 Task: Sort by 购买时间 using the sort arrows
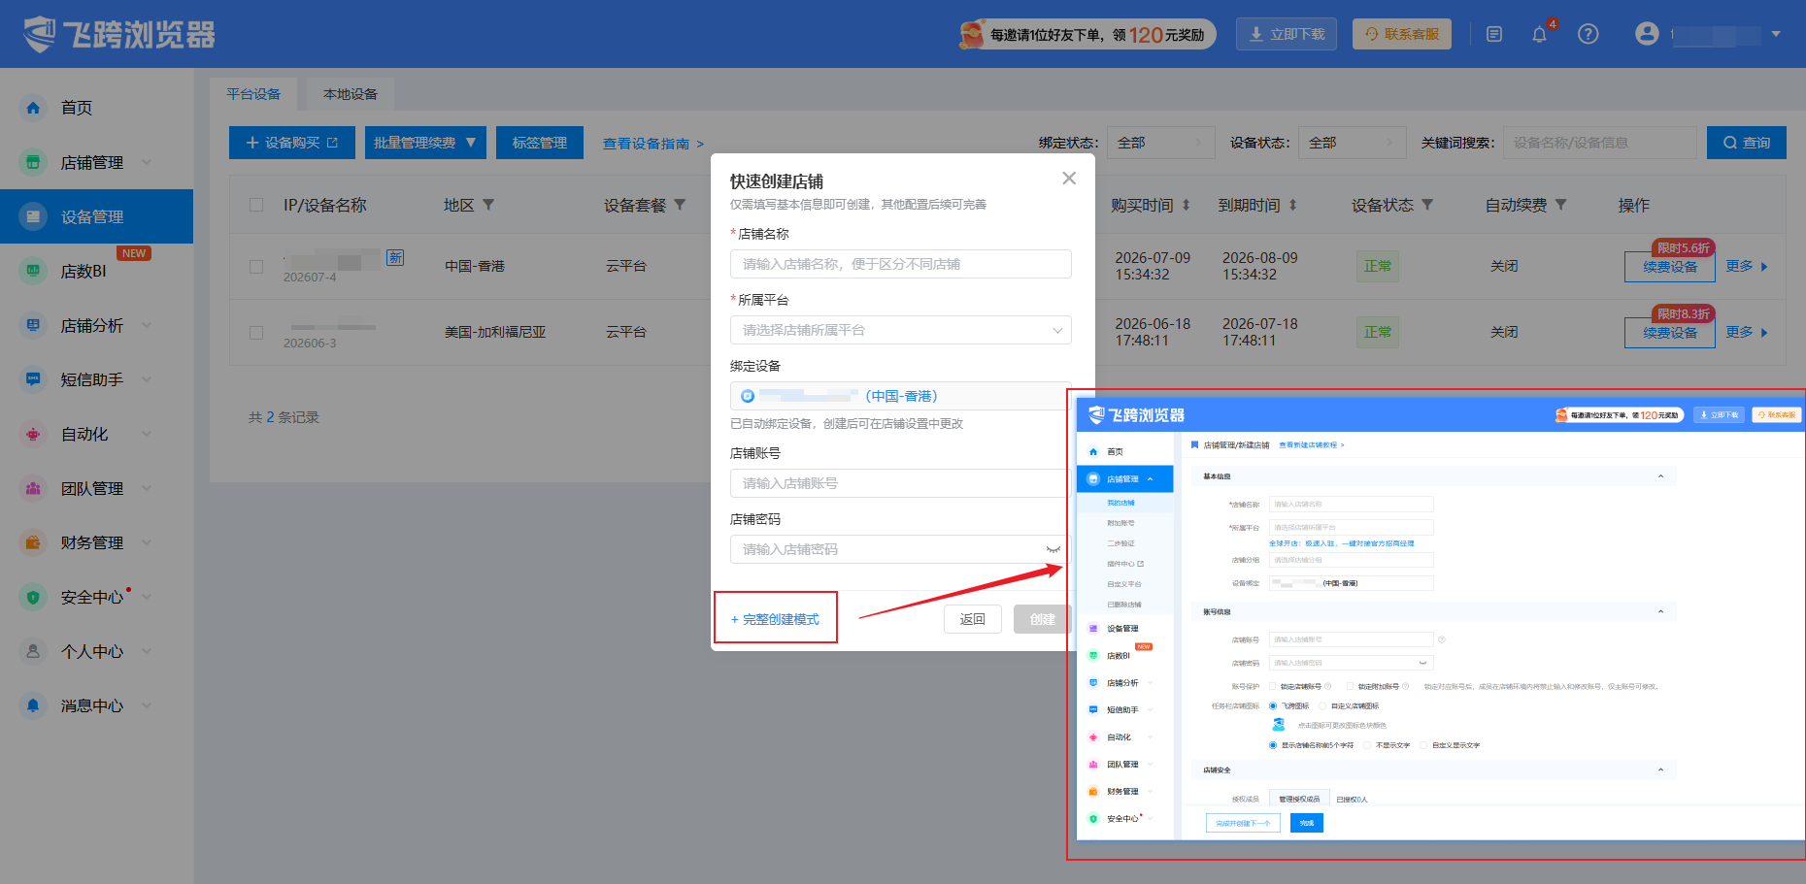(x=1186, y=205)
